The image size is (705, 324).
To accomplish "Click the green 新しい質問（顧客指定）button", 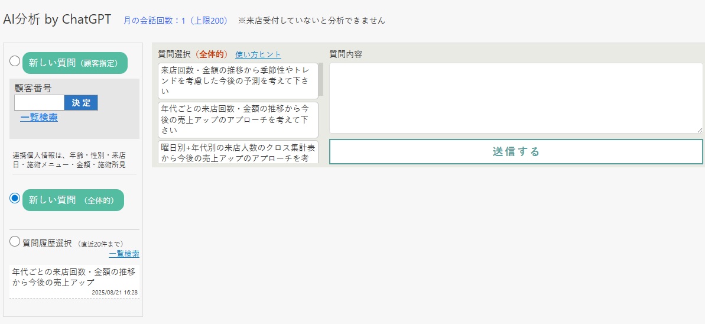I will [74, 63].
